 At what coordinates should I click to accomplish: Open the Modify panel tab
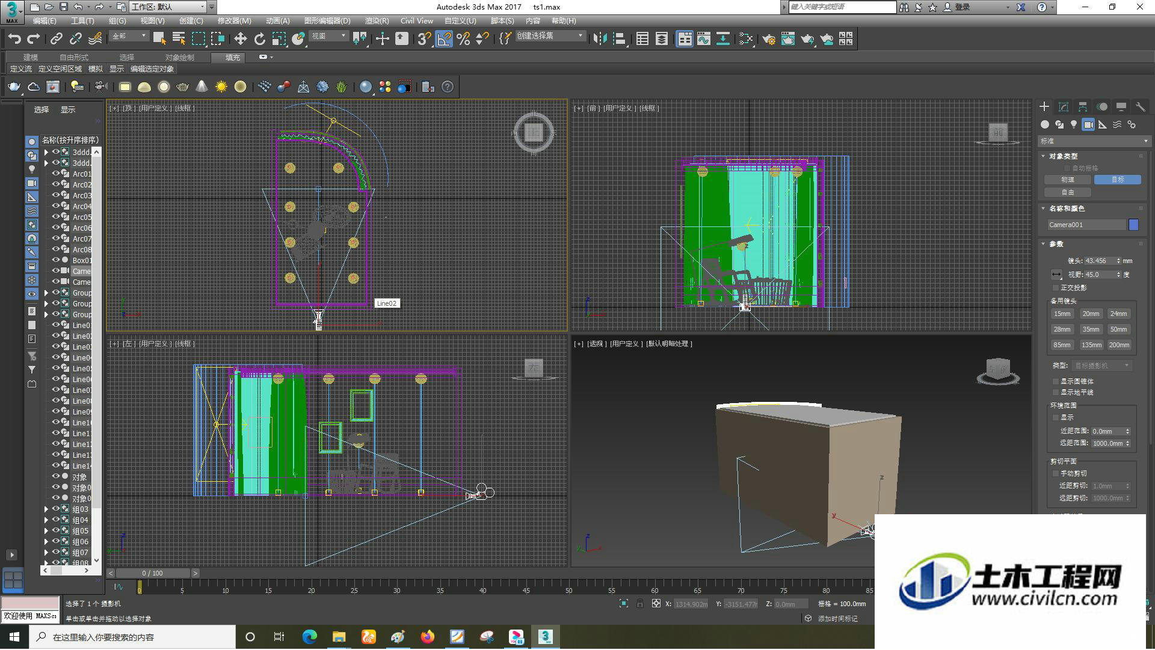click(1064, 106)
